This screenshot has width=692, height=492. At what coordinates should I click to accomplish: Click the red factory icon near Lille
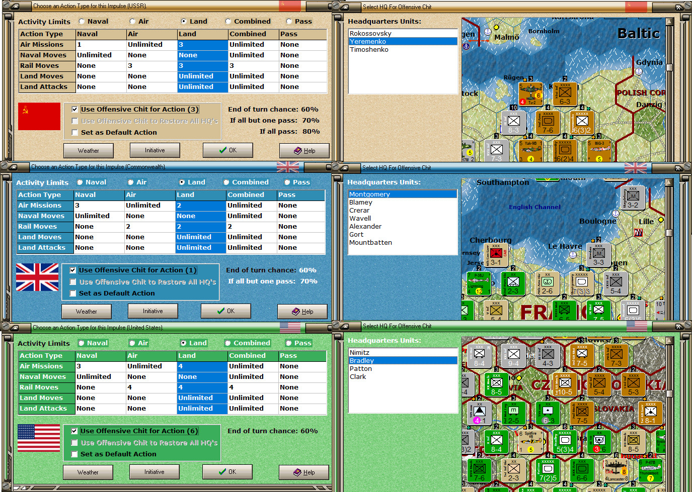pyautogui.click(x=638, y=232)
